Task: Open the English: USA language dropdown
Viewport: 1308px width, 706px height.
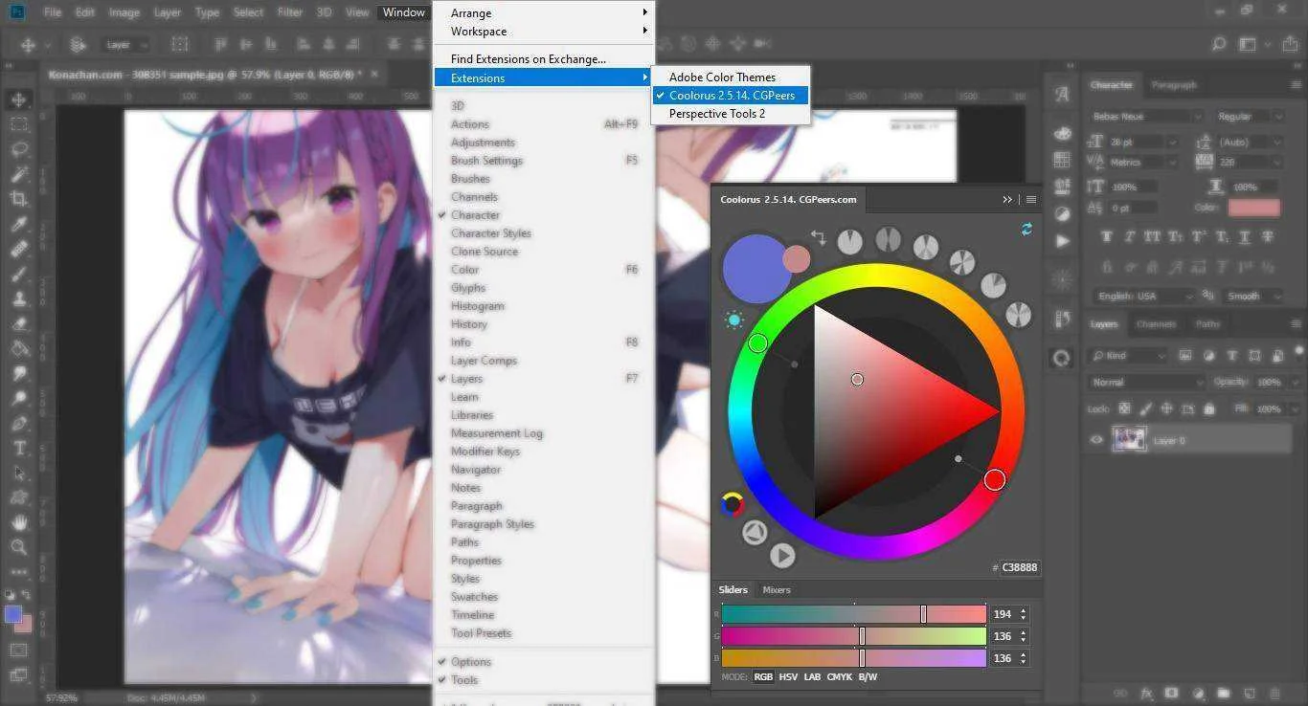Action: click(1144, 297)
